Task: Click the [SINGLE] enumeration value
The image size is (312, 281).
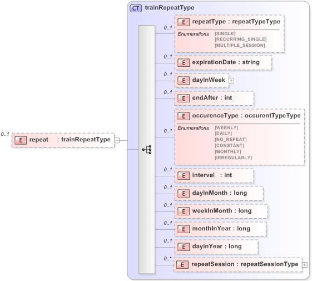Action: coord(225,33)
